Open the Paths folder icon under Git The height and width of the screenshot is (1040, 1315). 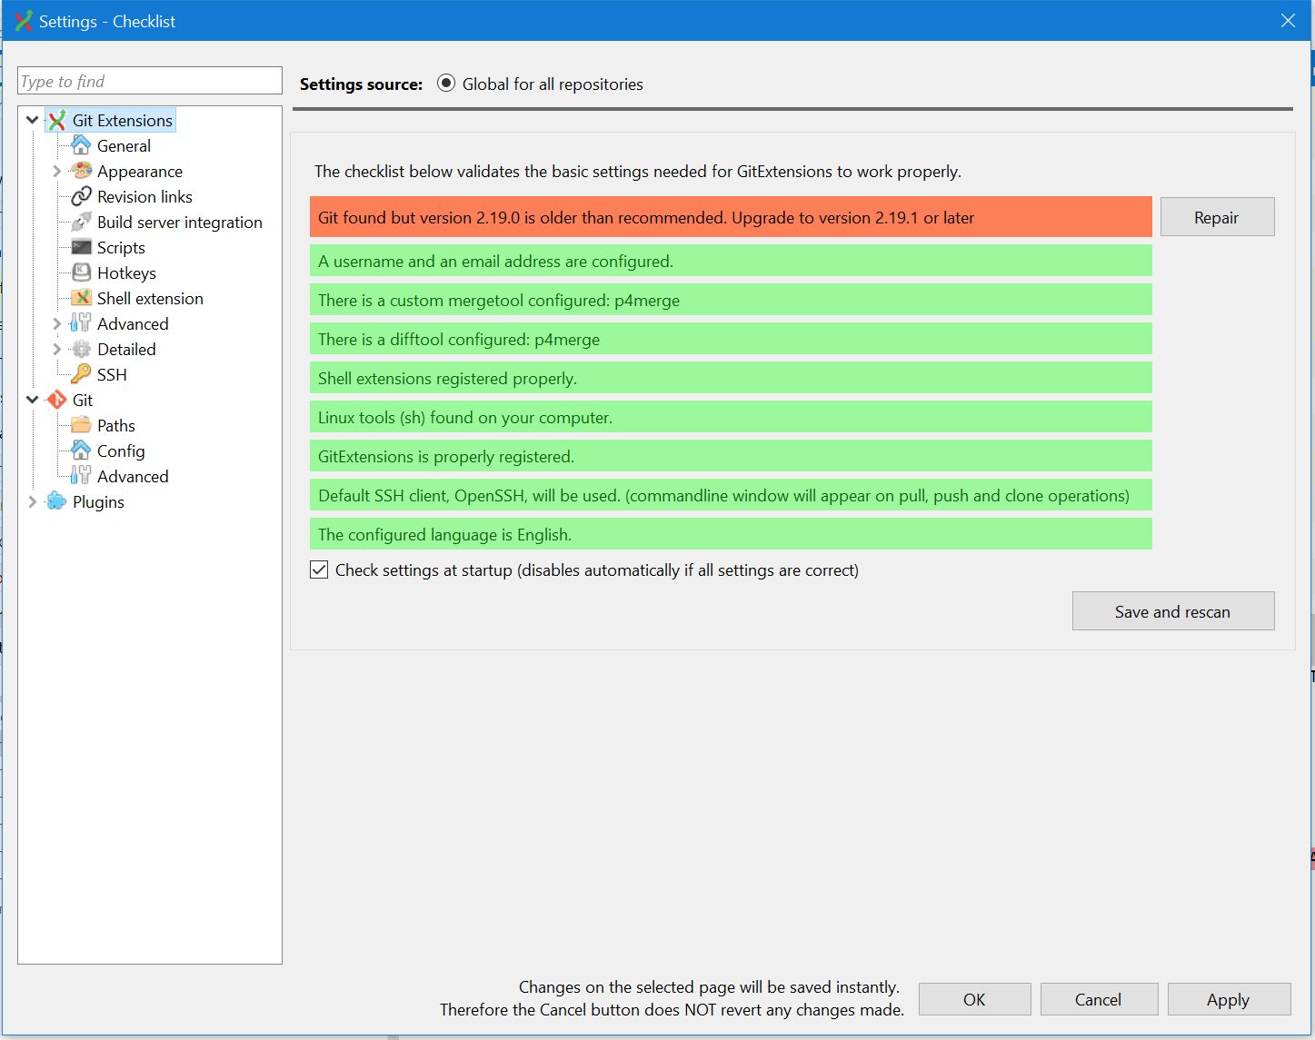[80, 425]
